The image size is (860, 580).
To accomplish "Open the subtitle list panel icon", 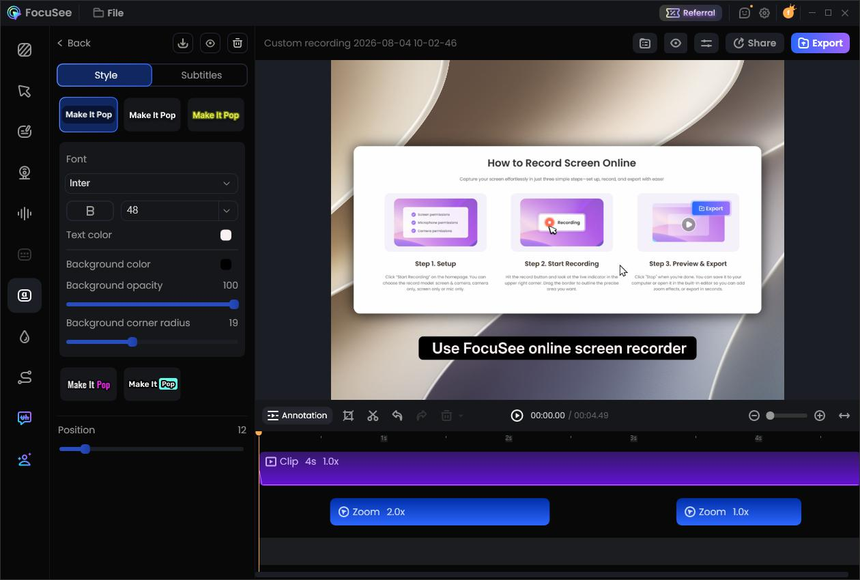I will 645,43.
